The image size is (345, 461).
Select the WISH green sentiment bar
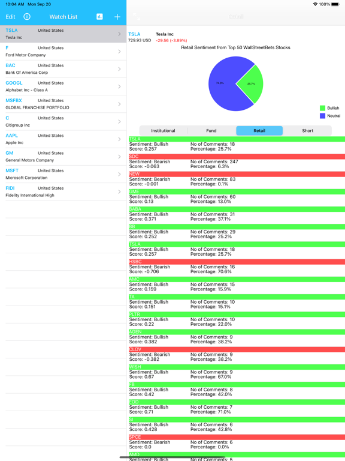click(x=237, y=367)
